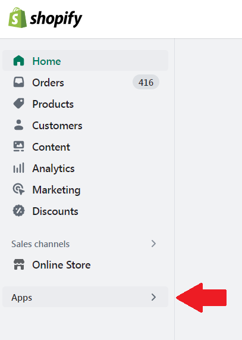Click the Products tag icon
The image size is (242, 340).
click(x=18, y=104)
